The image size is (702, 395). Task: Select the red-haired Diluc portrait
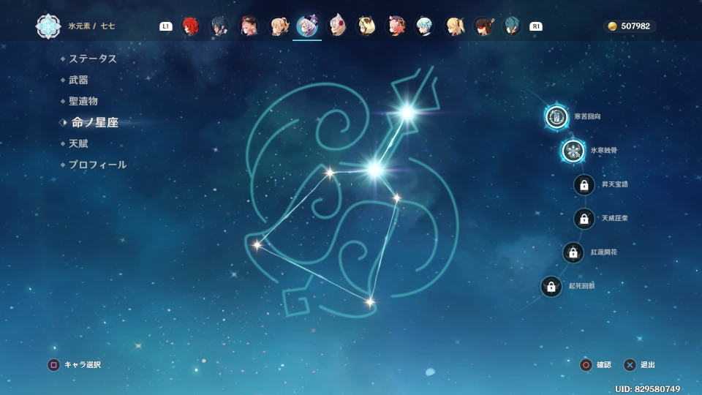pos(190,26)
